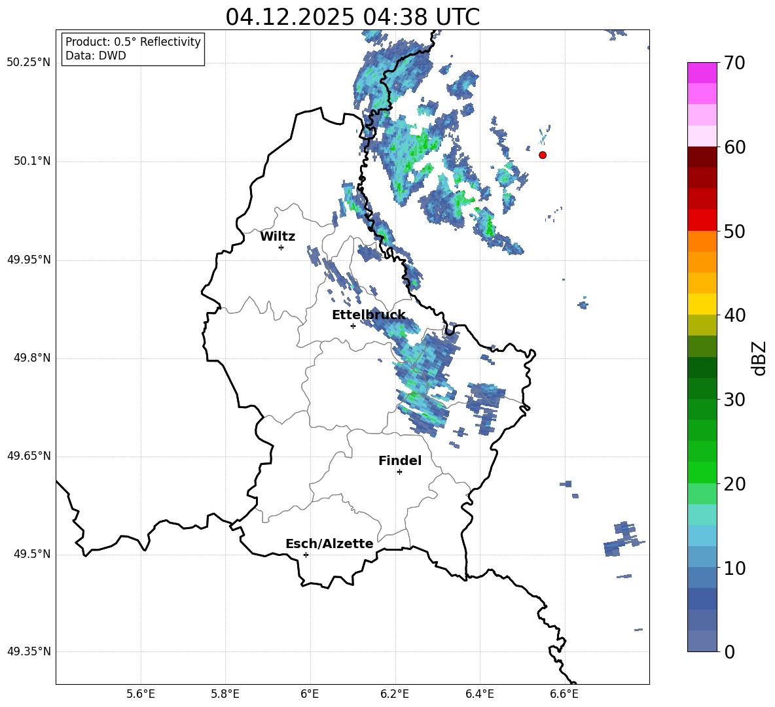Click the 5.8°E longitude label
This screenshot has width=775, height=707.
point(225,694)
